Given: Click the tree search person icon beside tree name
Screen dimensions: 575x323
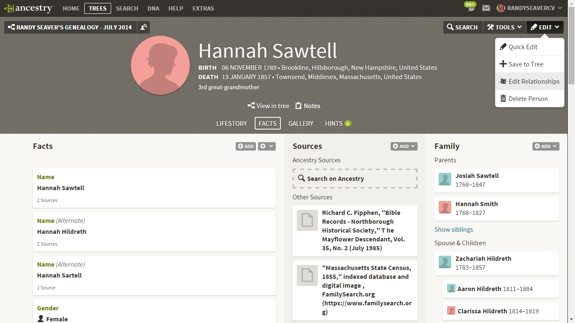Looking at the screenshot, I should pyautogui.click(x=144, y=27).
